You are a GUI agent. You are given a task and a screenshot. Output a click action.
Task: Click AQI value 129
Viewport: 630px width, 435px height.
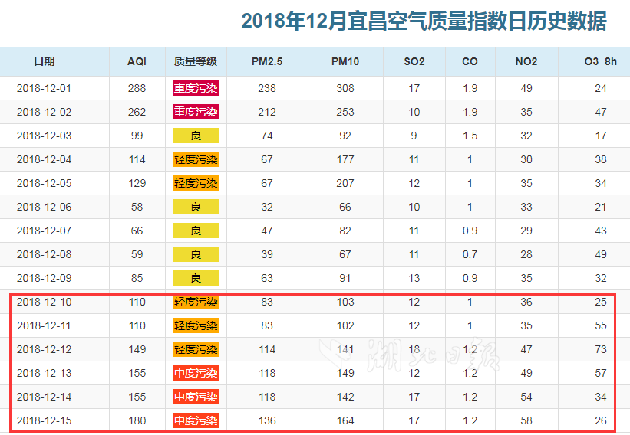pyautogui.click(x=137, y=183)
